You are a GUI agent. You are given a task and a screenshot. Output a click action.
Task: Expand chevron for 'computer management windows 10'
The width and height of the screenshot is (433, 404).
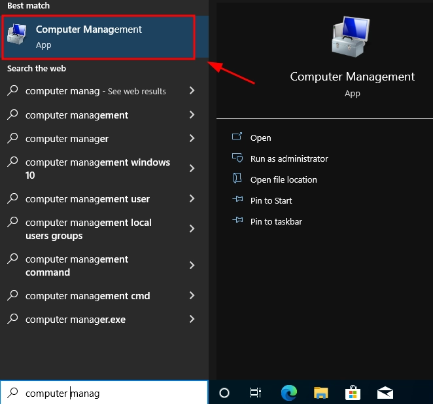pyautogui.click(x=192, y=168)
